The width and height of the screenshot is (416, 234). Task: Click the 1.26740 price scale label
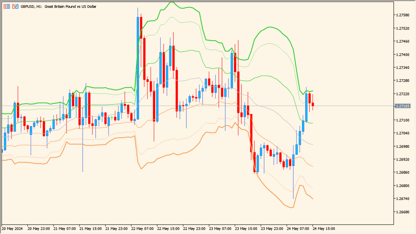pos(403,199)
